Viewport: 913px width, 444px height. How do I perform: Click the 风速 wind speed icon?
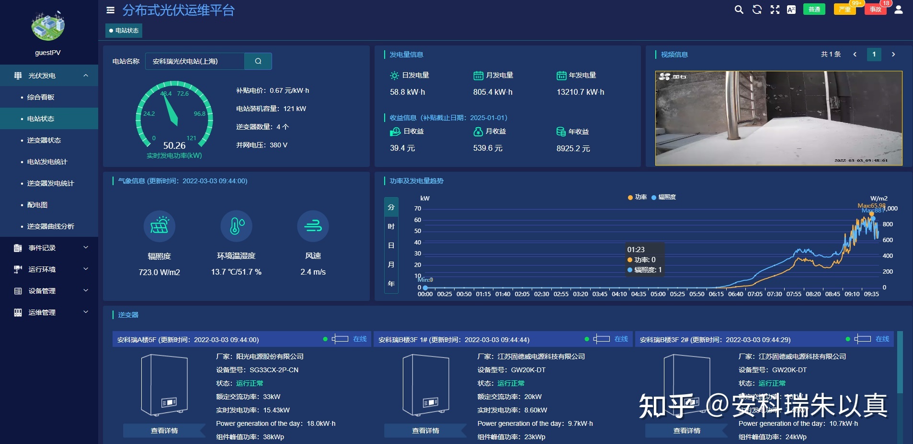(x=313, y=226)
